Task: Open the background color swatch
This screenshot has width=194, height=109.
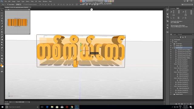Action: point(3,67)
